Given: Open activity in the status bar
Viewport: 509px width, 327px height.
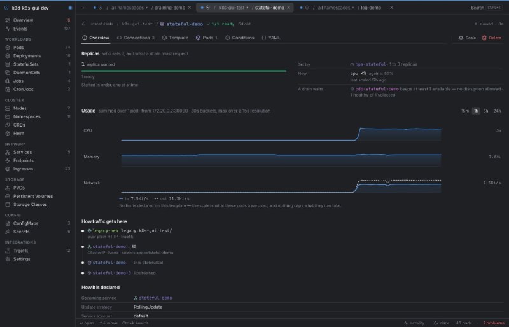Looking at the screenshot, I should (x=414, y=323).
